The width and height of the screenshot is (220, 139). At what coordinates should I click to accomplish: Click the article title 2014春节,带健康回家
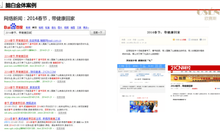164,32
